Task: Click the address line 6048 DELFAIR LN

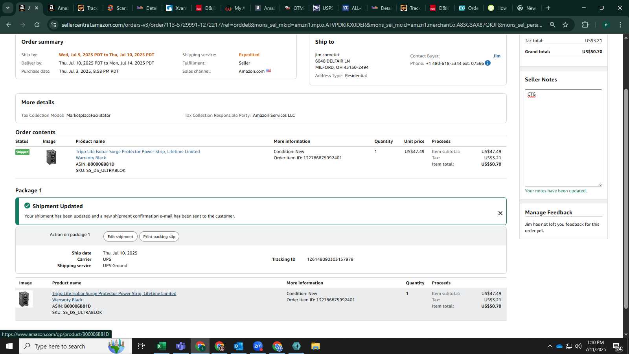Action: 332,61
